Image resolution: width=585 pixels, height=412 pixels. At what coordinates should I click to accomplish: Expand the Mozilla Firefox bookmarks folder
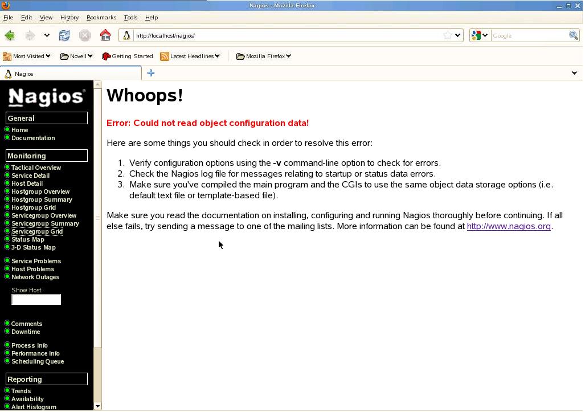264,56
